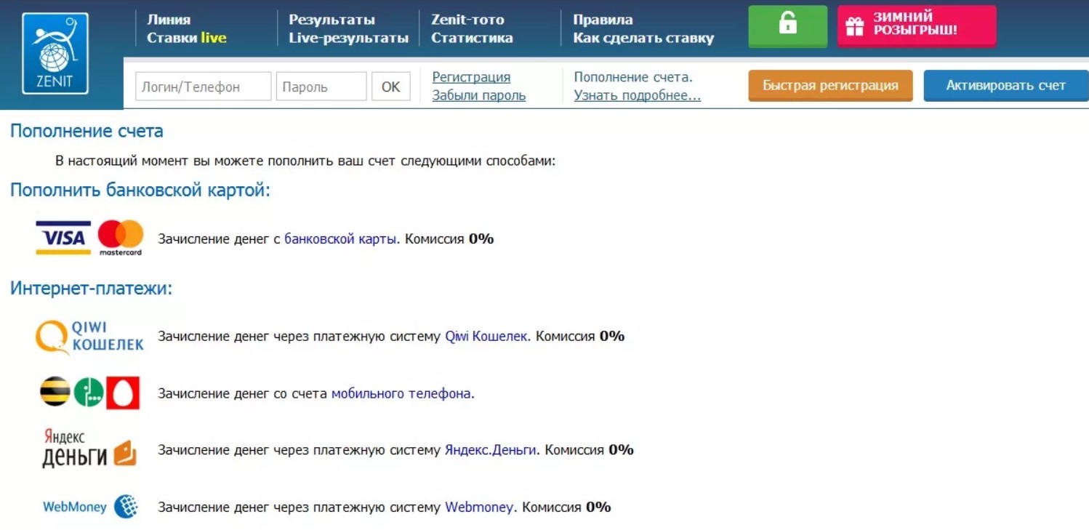The image size is (1089, 530).
Task: Click the QIWI Кошелек logo
Action: [89, 337]
